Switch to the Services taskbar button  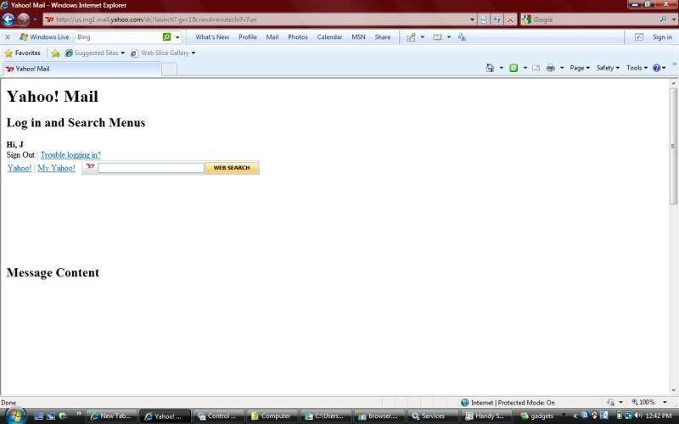[x=433, y=416]
